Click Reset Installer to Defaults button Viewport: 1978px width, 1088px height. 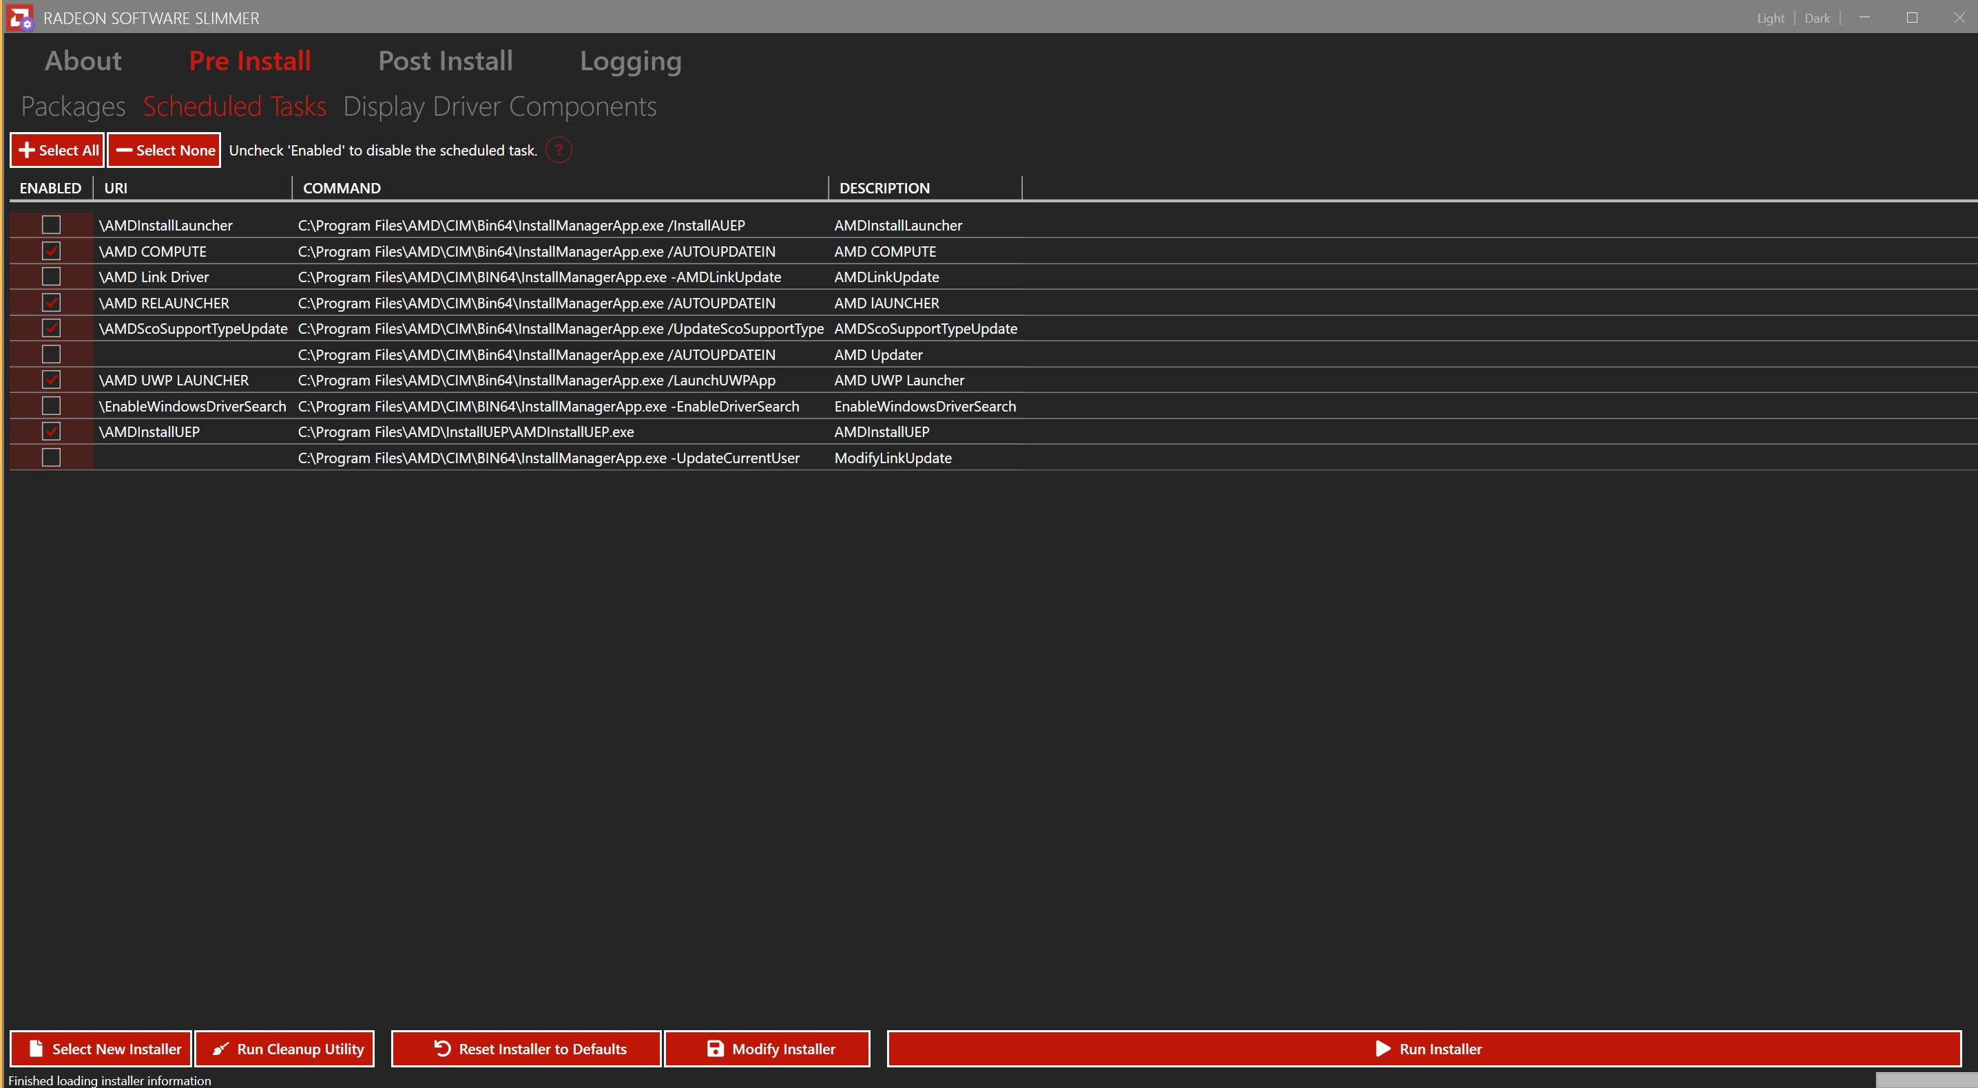(x=526, y=1048)
